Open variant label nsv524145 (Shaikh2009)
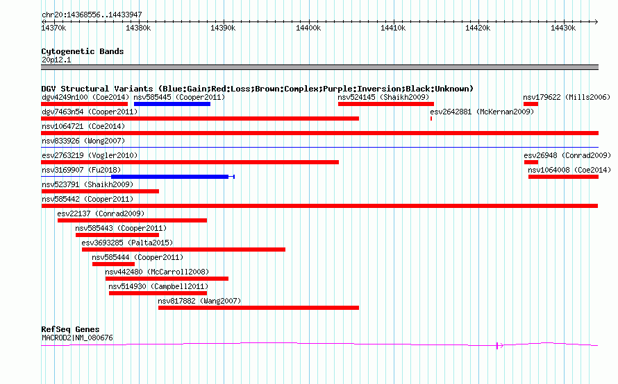 click(383, 97)
